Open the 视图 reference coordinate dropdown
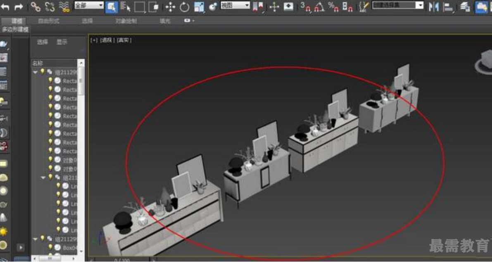The height and width of the screenshot is (262, 492). [x=235, y=5]
